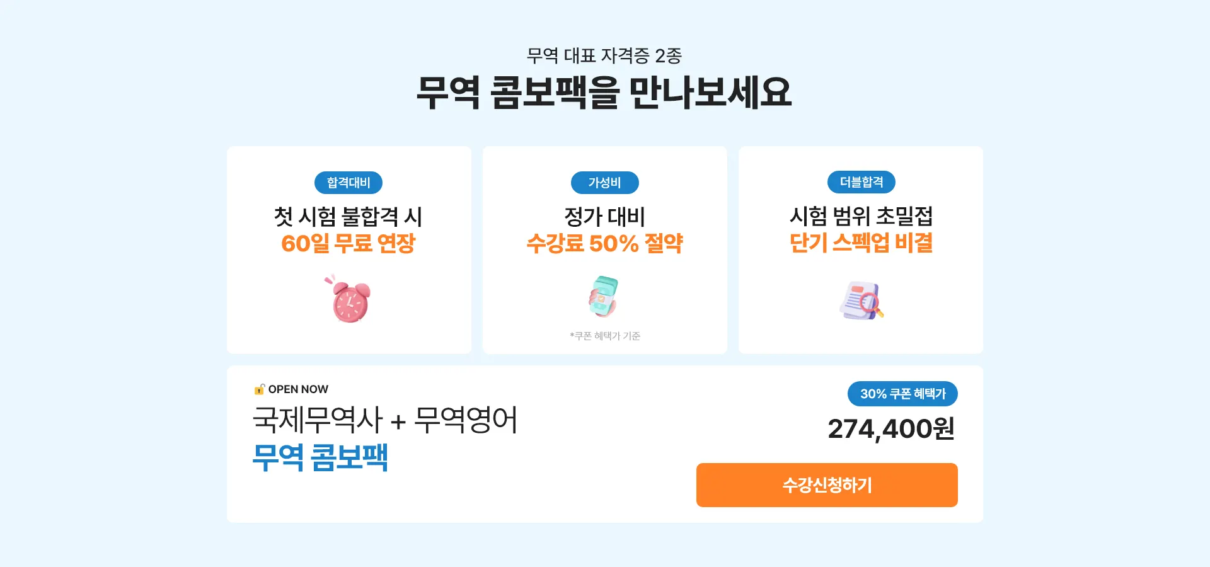The image size is (1210, 567).
Task: Click the 60일 무료 연장 orange text
Action: coord(349,243)
